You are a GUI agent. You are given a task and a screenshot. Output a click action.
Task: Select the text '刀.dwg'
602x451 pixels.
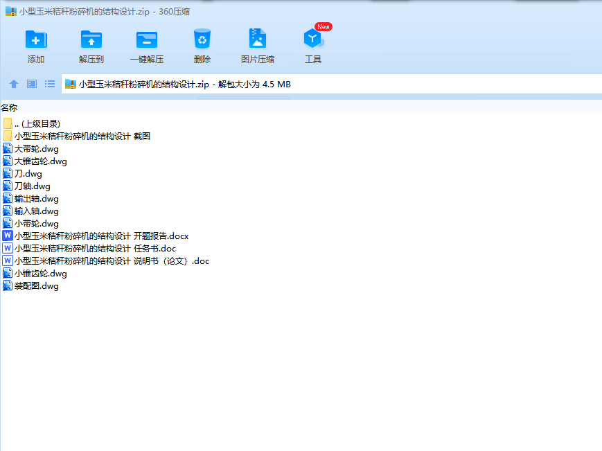coord(28,173)
